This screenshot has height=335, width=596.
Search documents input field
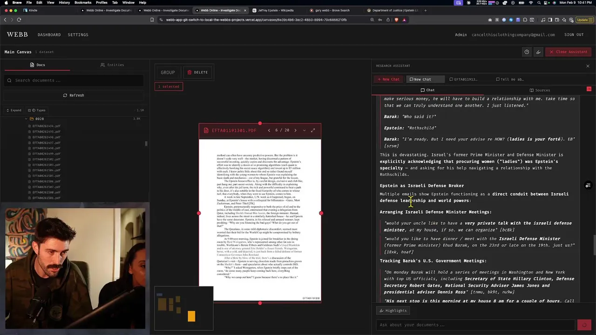74,80
